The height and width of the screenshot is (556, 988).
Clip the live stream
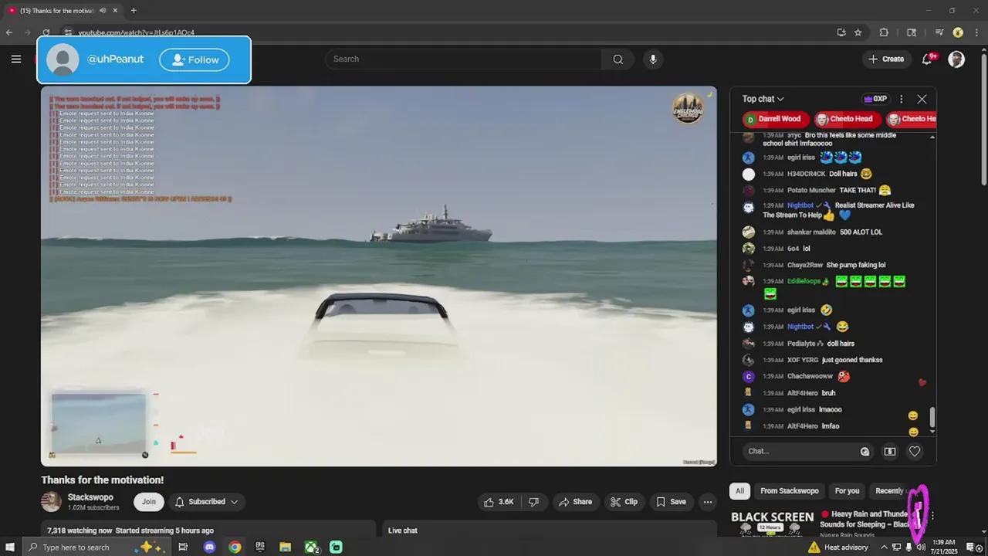tap(624, 502)
